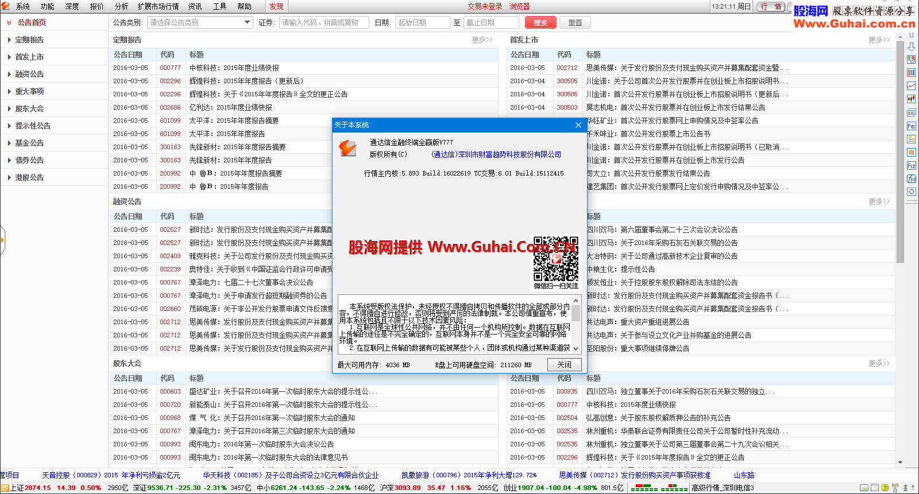This screenshot has width=919, height=494.
Task: Expand 股东大会 in the left tree
Action: click(9, 108)
